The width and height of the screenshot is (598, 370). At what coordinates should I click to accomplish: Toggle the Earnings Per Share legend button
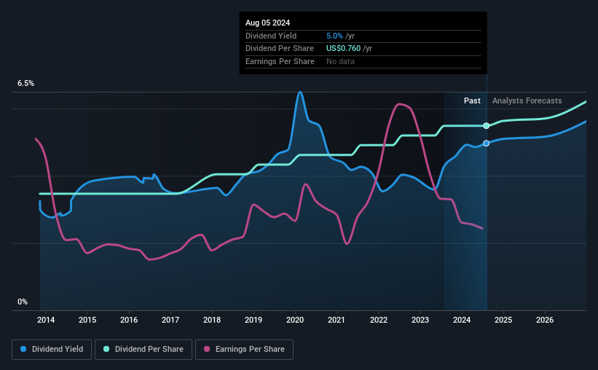click(x=245, y=350)
